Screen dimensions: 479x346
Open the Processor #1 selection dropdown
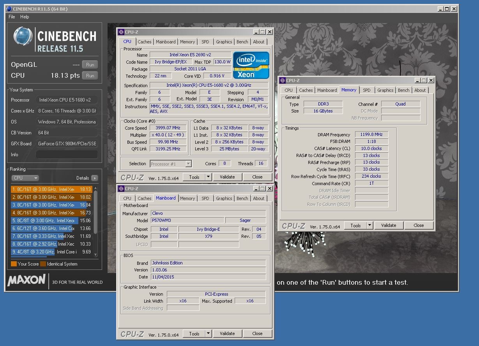tap(171, 164)
